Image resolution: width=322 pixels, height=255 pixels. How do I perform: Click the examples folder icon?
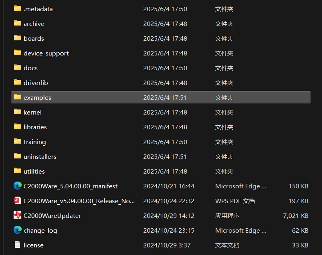[18, 97]
